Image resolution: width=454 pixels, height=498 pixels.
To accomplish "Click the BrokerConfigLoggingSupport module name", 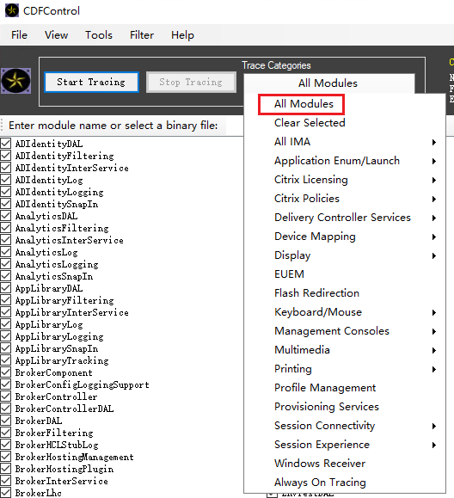I will [x=82, y=385].
